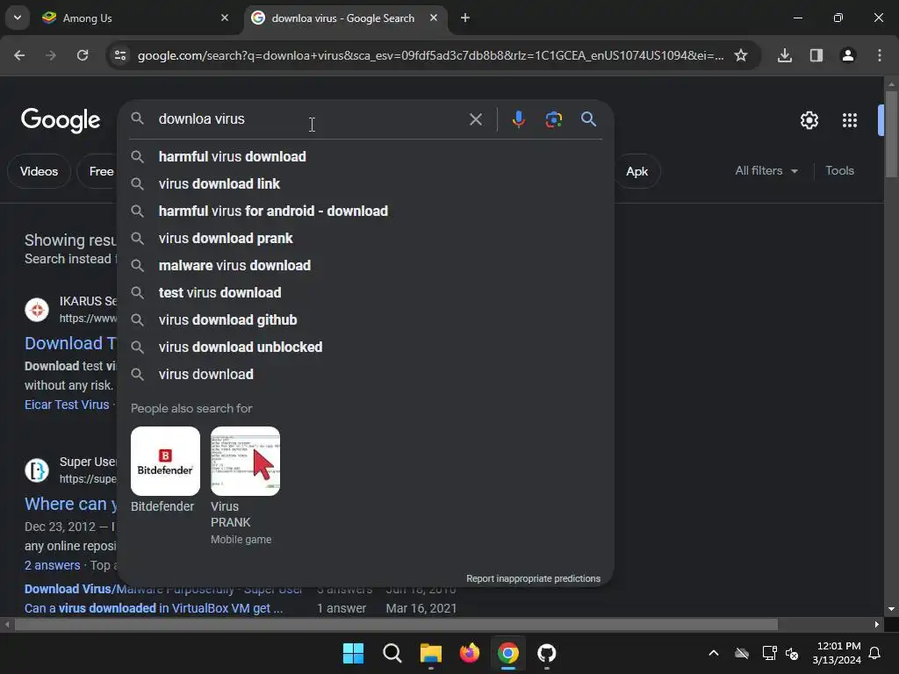
Task: Choose suggestion harmful virus for android
Action: tap(366, 211)
